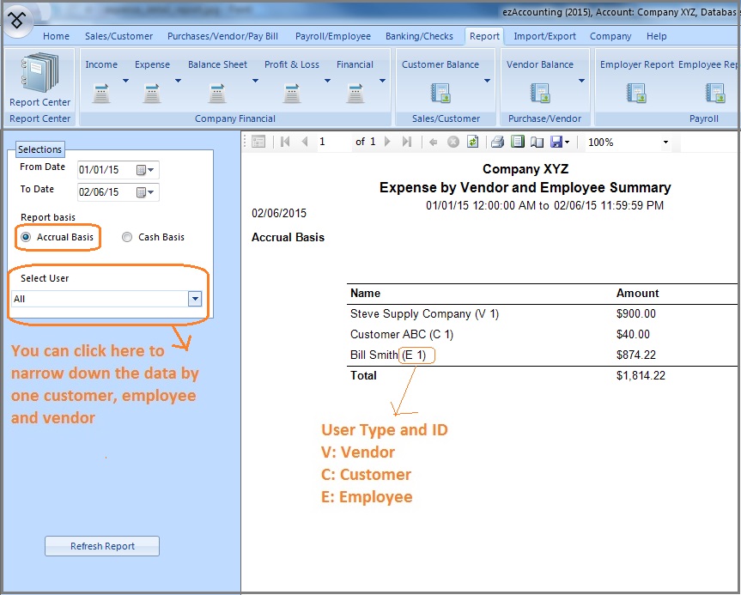Click the Refresh Report button
The width and height of the screenshot is (741, 595).
(102, 546)
